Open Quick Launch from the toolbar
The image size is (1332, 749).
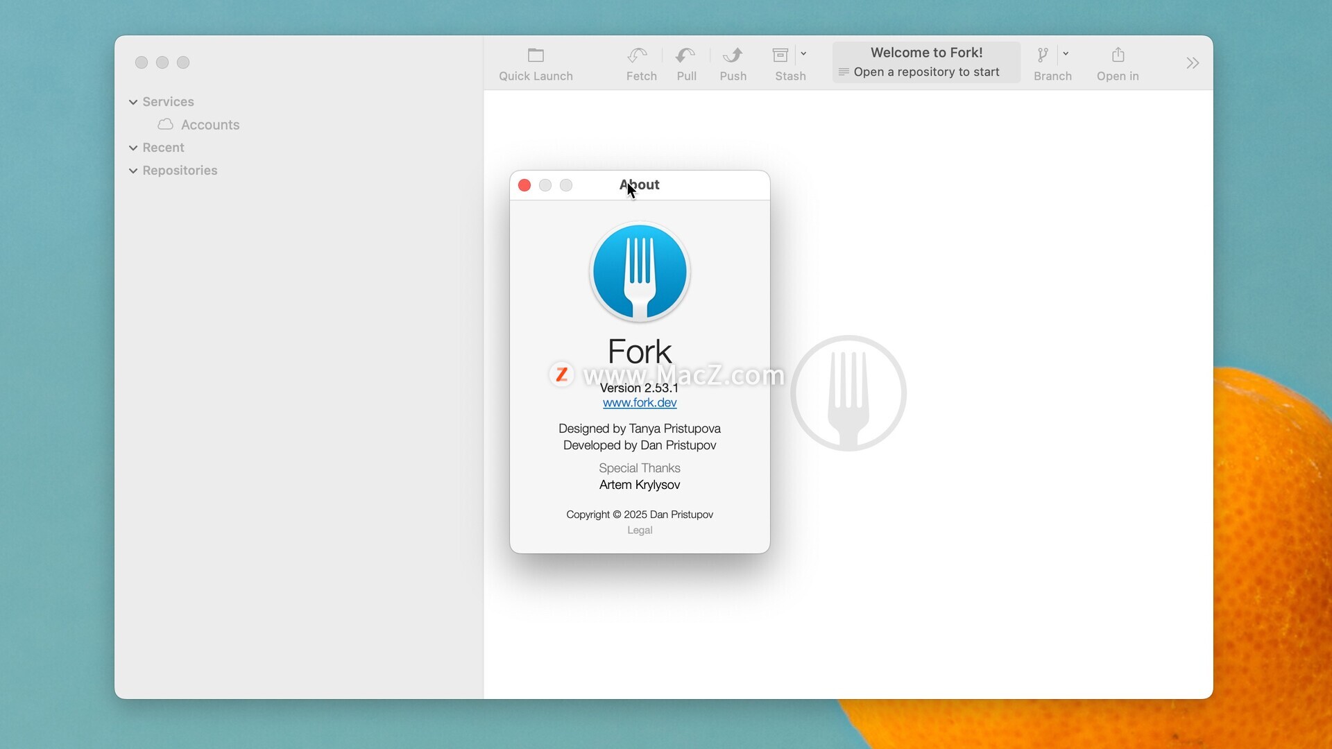536,64
